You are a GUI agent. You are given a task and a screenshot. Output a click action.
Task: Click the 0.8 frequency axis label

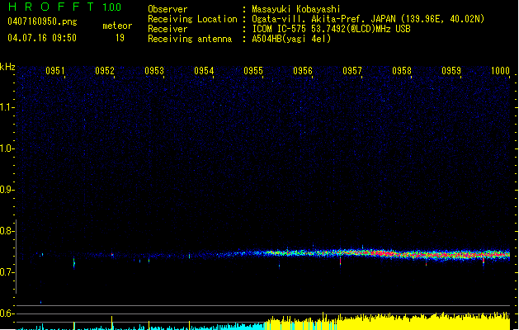click(x=7, y=231)
